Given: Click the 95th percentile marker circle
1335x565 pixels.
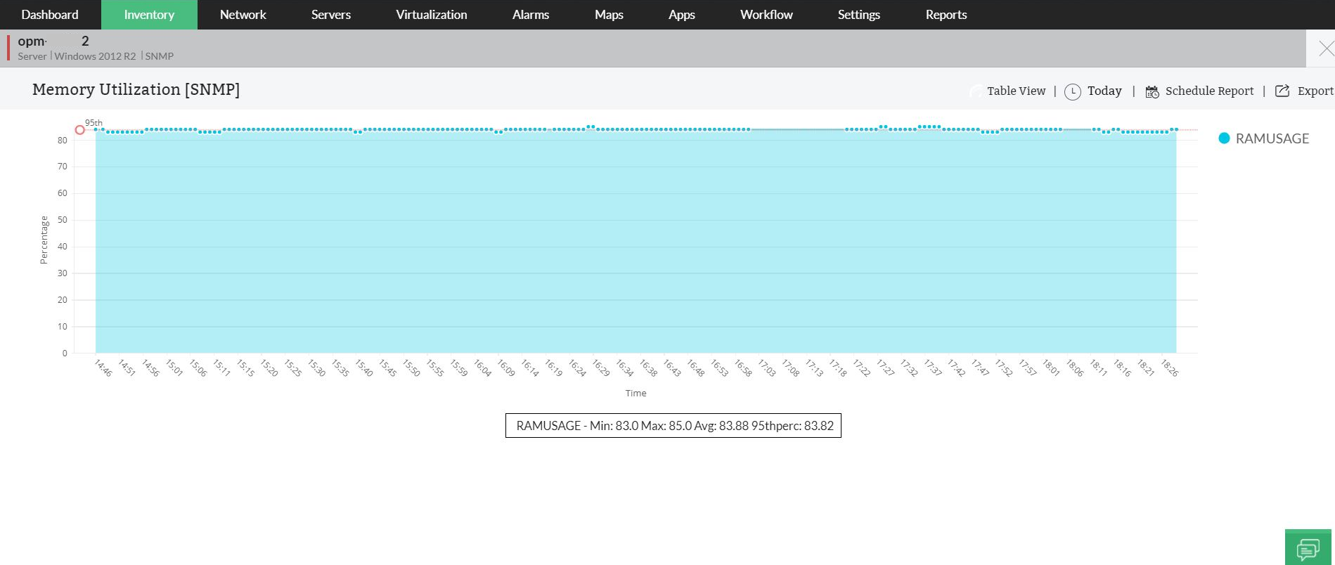Looking at the screenshot, I should pyautogui.click(x=80, y=130).
